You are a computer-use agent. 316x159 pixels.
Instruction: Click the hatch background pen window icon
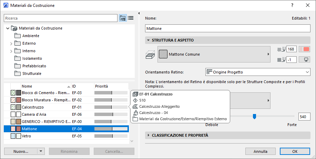[x=305, y=59]
